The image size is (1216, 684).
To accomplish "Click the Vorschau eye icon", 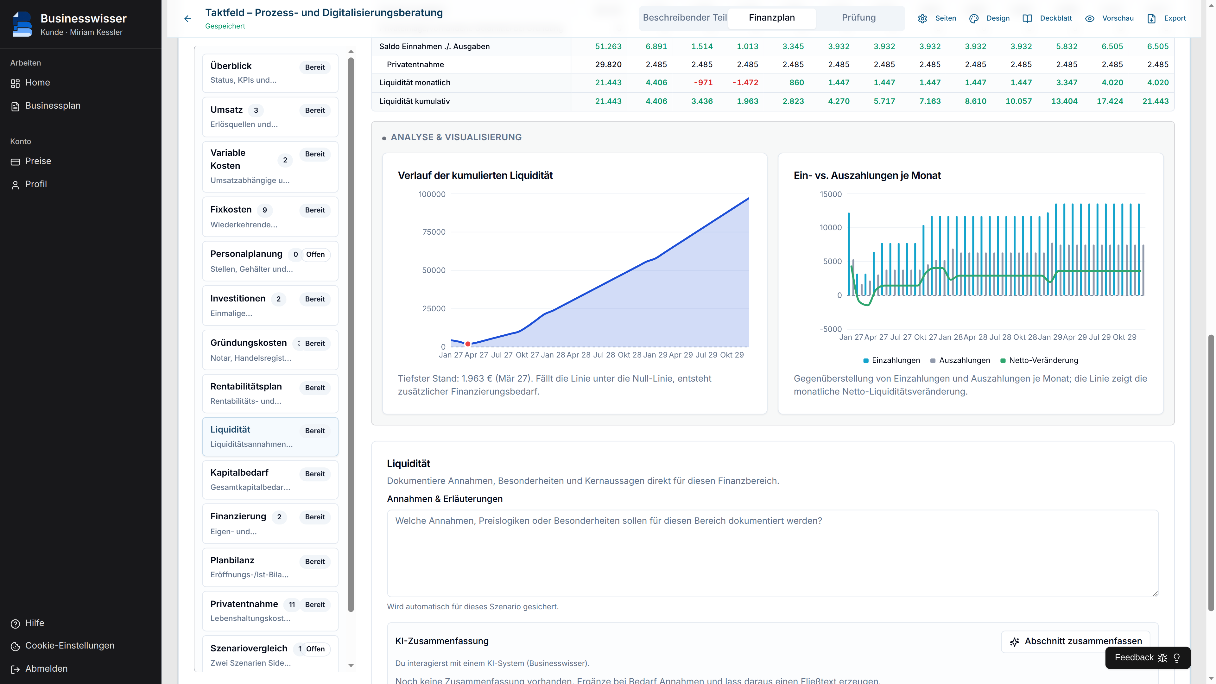I will [x=1089, y=18].
